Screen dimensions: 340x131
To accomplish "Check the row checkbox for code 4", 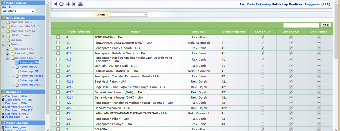I will point(58,37).
